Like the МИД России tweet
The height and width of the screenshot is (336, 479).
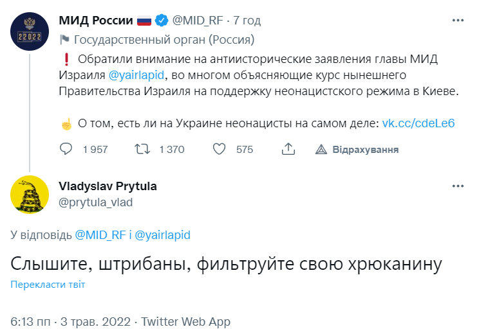[x=220, y=150]
